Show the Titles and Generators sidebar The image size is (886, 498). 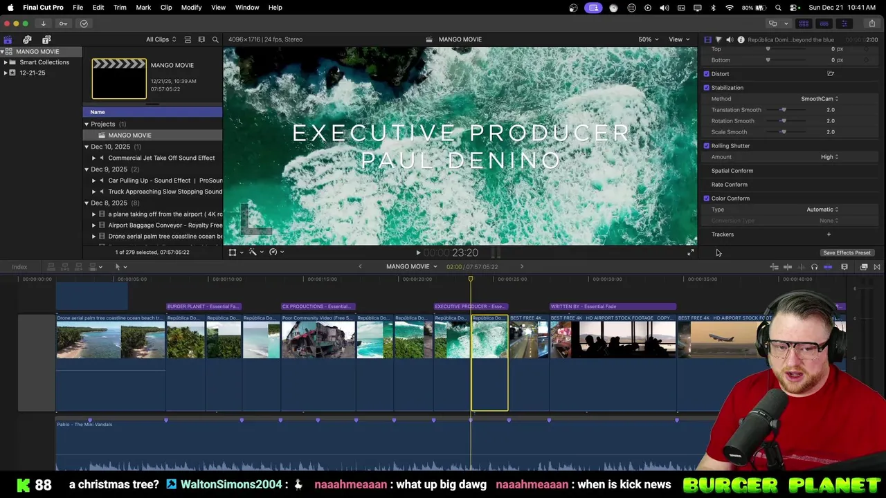click(x=46, y=39)
